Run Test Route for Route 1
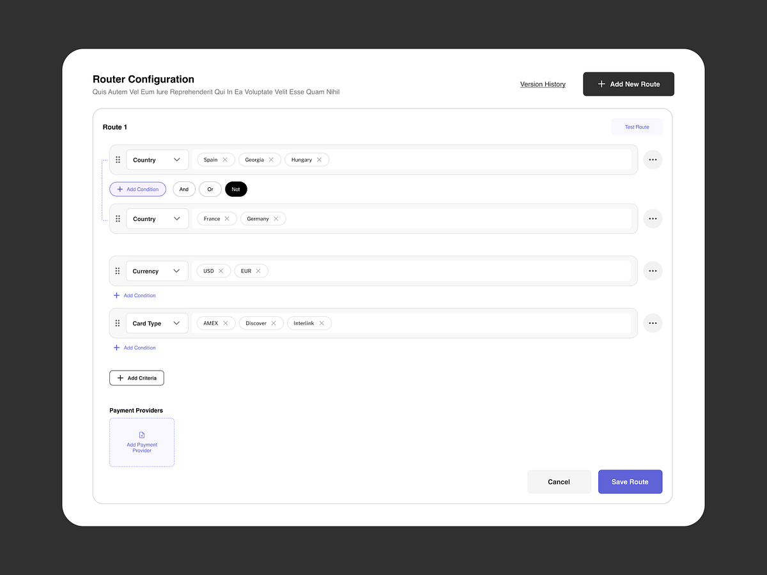 point(637,126)
